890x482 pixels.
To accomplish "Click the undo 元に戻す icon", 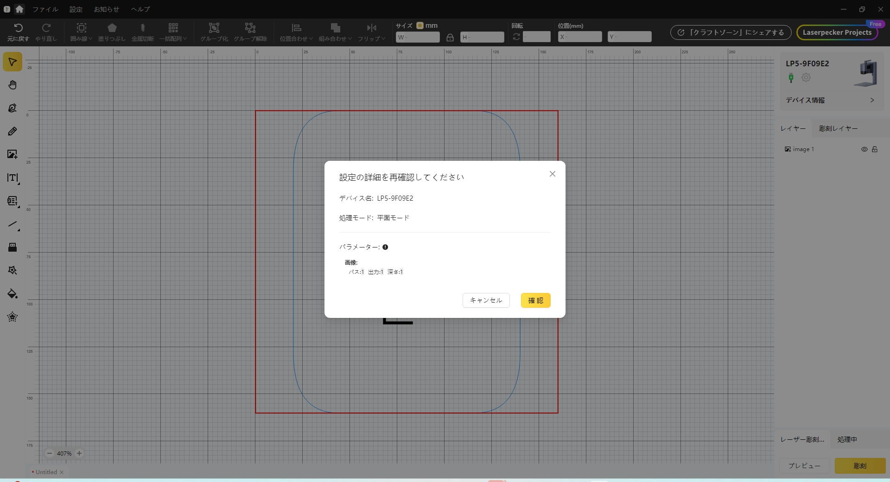I will (18, 28).
